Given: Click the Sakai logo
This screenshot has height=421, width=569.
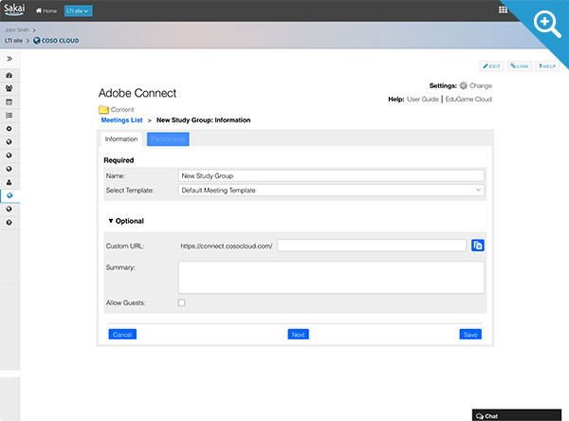Looking at the screenshot, I should point(14,9).
